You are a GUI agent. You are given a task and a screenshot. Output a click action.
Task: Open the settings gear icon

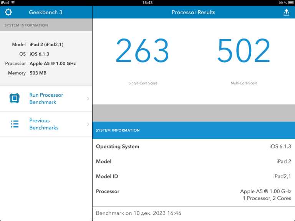click(x=8, y=12)
